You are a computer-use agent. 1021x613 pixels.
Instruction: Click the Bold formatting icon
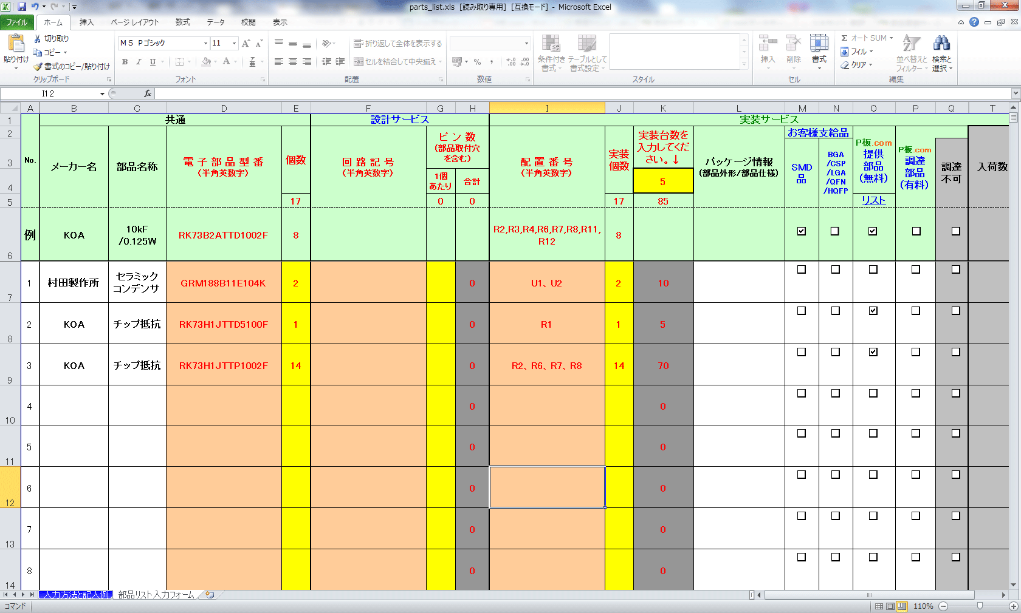pos(125,62)
